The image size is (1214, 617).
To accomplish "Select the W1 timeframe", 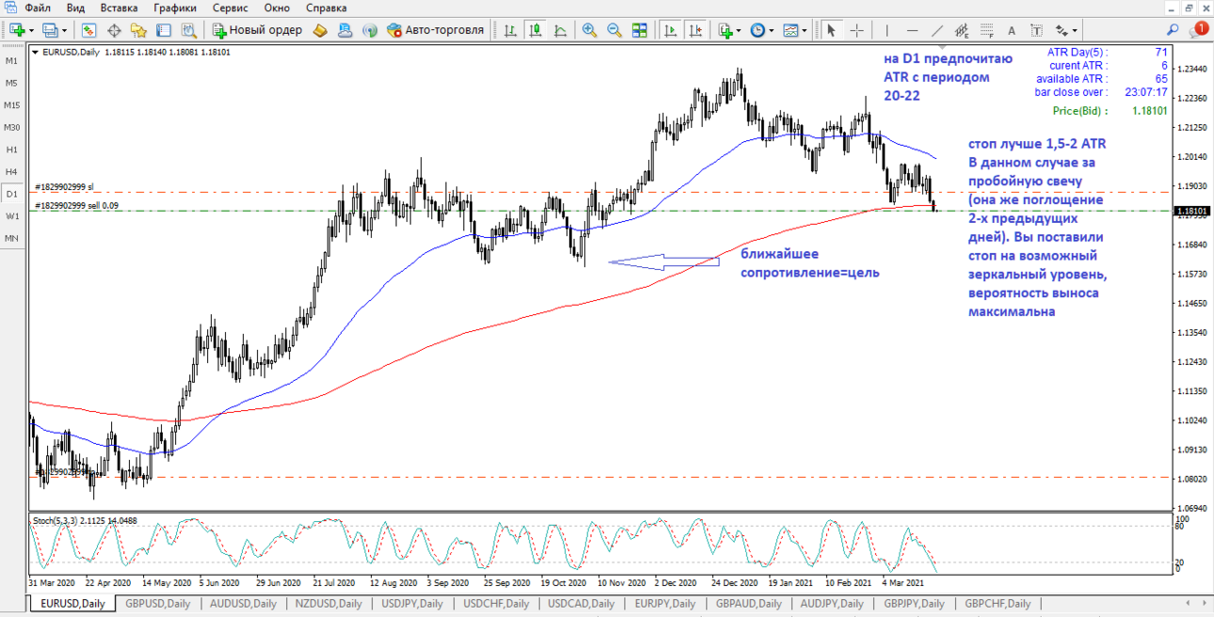I will coord(12,215).
